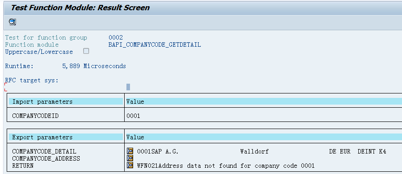The width and height of the screenshot is (402, 174).
Task: Click the Uppercase/Lowercase label
Action: [x=39, y=52]
